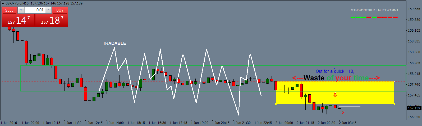Buy at the 157.18 ask price
422x126 pixels.
pyautogui.click(x=52, y=20)
